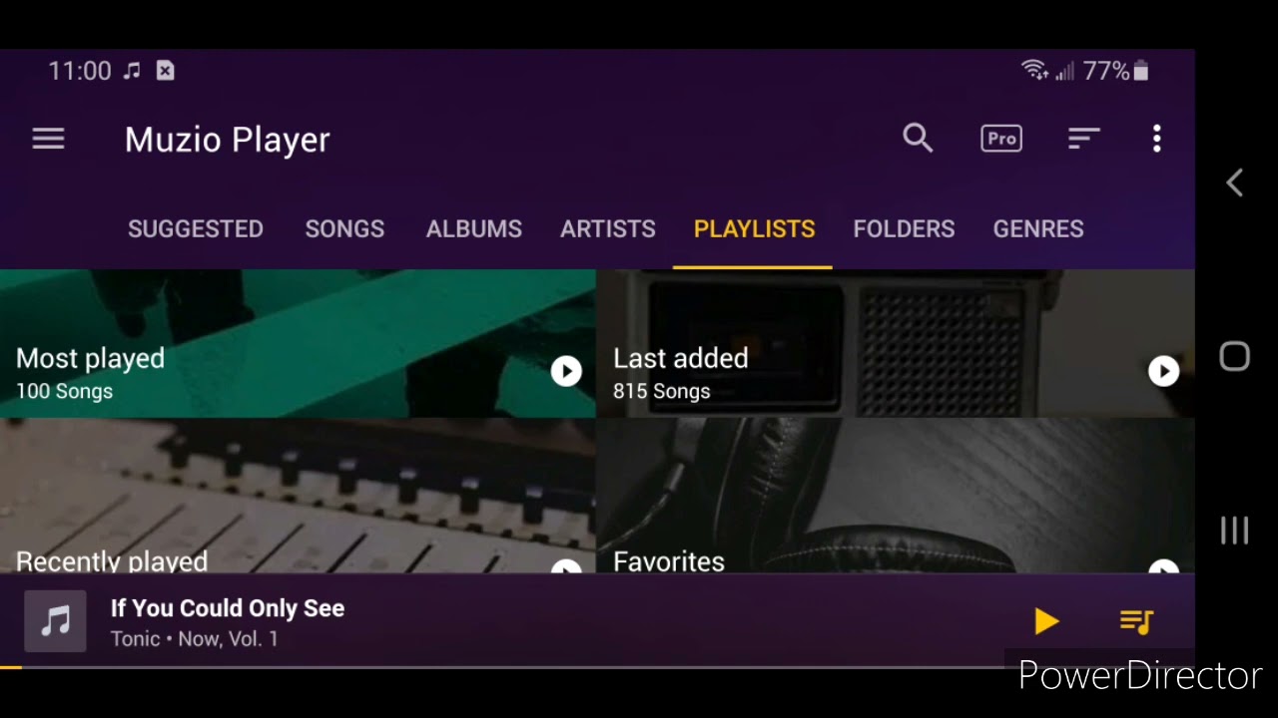This screenshot has width=1278, height=718.
Task: Play the Last added playlist
Action: 1163,371
